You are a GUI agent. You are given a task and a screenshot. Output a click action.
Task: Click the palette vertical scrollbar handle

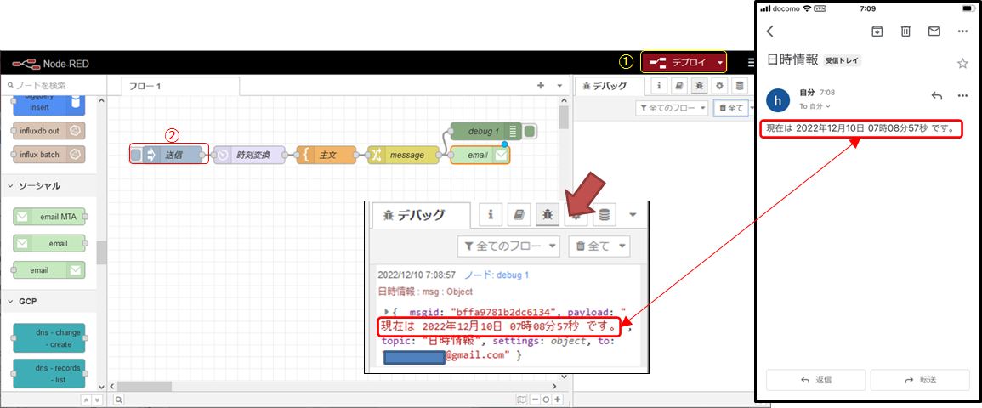101,252
